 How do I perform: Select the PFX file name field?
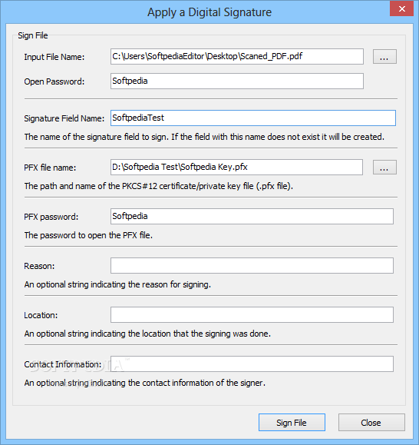[x=236, y=167]
